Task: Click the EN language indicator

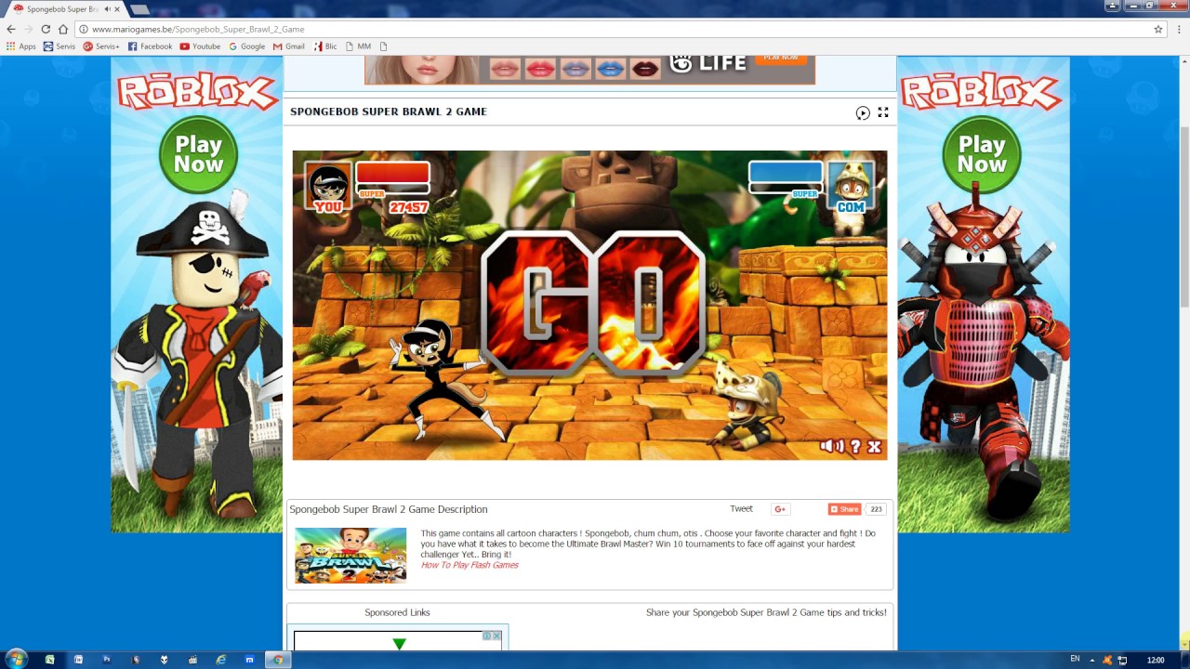Action: 1076,659
